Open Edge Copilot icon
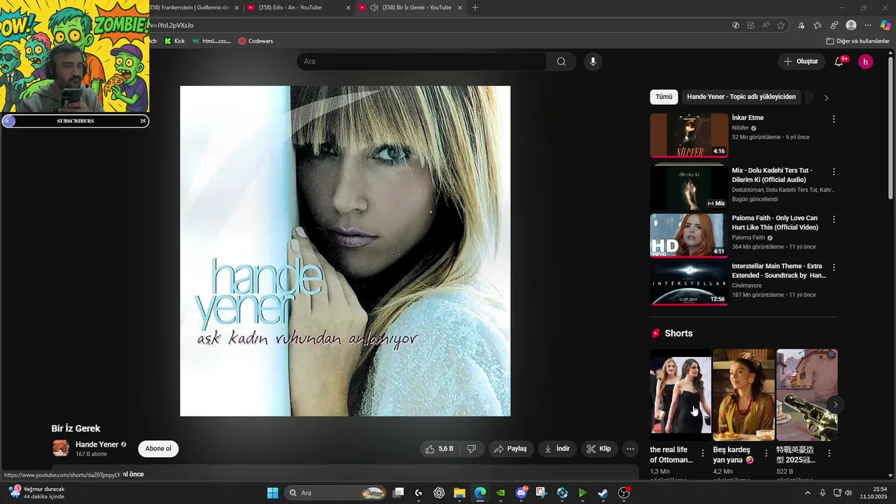This screenshot has height=504, width=896. point(885,25)
